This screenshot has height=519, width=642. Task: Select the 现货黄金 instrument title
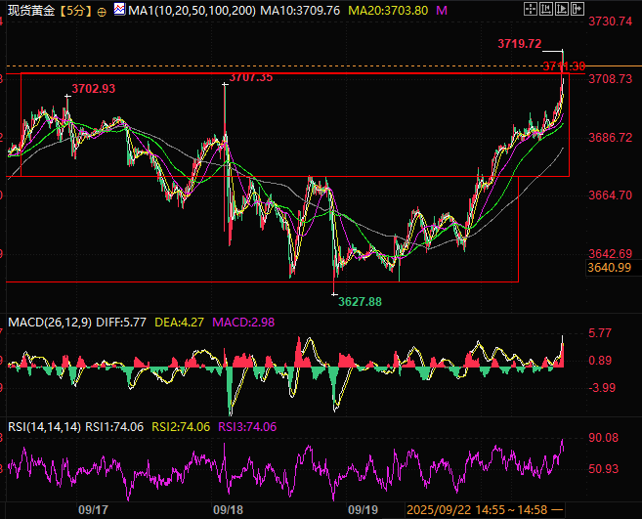[31, 10]
